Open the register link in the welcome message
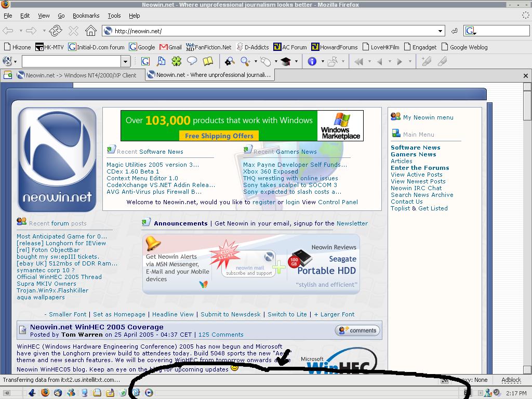 (x=264, y=202)
